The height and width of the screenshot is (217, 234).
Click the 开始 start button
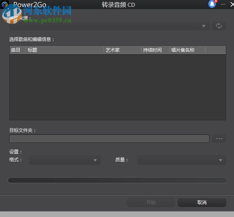coord(151,202)
